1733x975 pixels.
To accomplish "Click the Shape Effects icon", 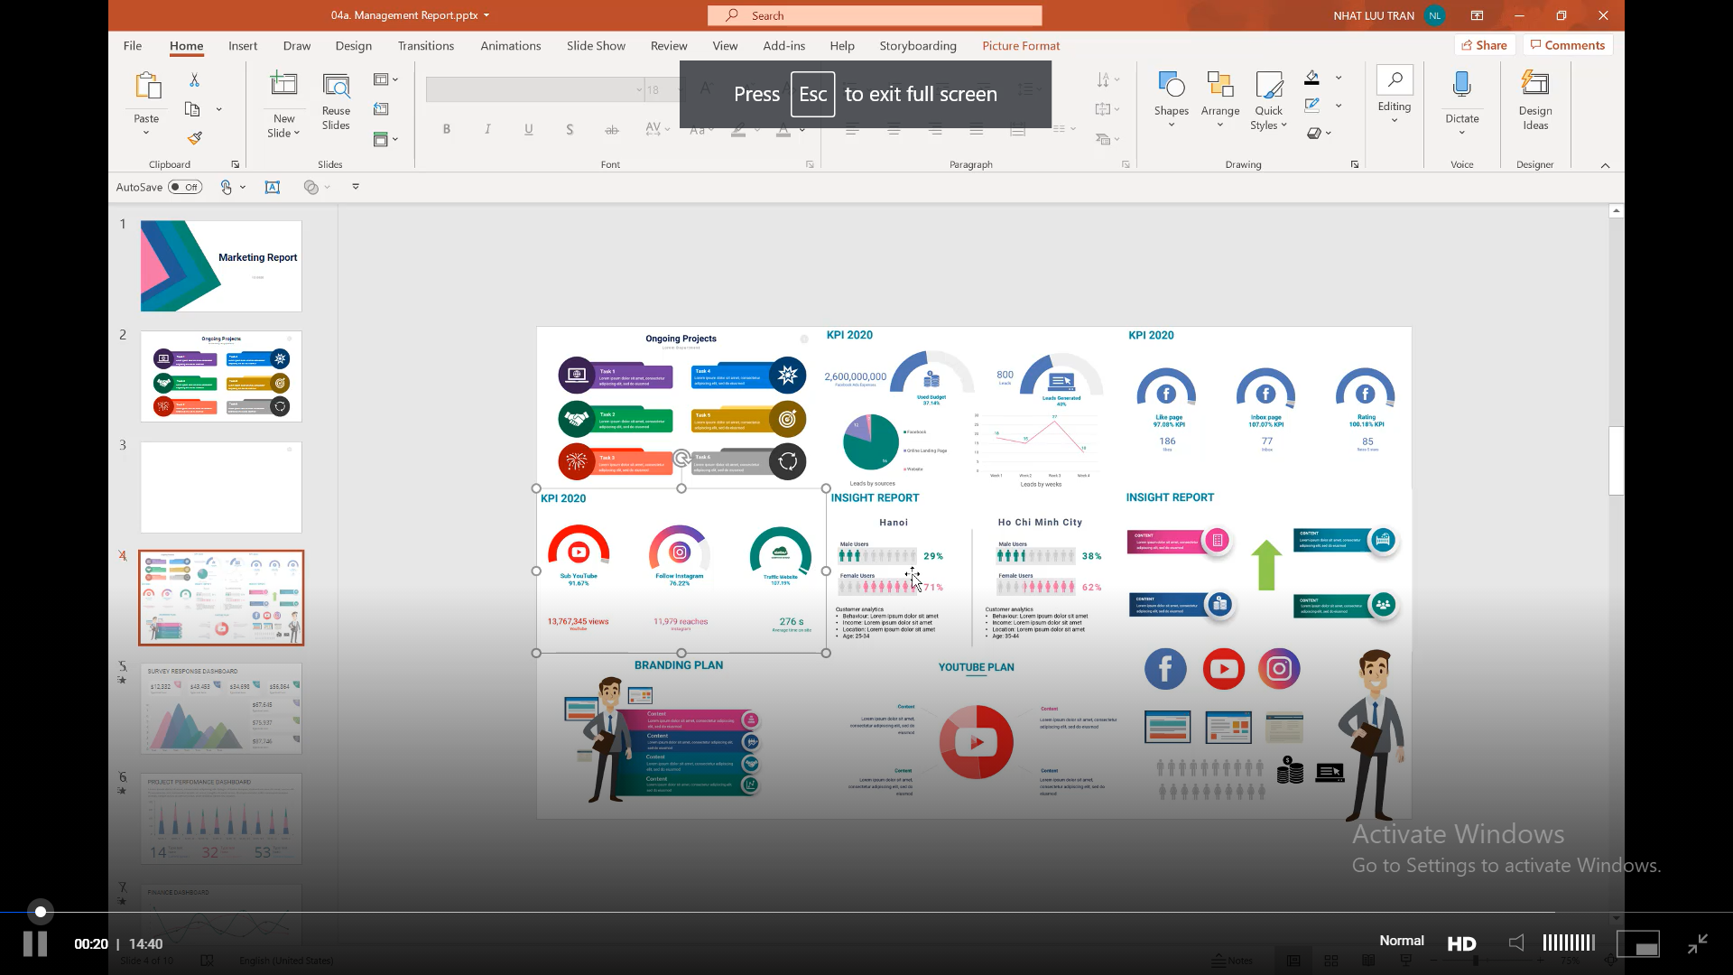I will (x=1314, y=134).
